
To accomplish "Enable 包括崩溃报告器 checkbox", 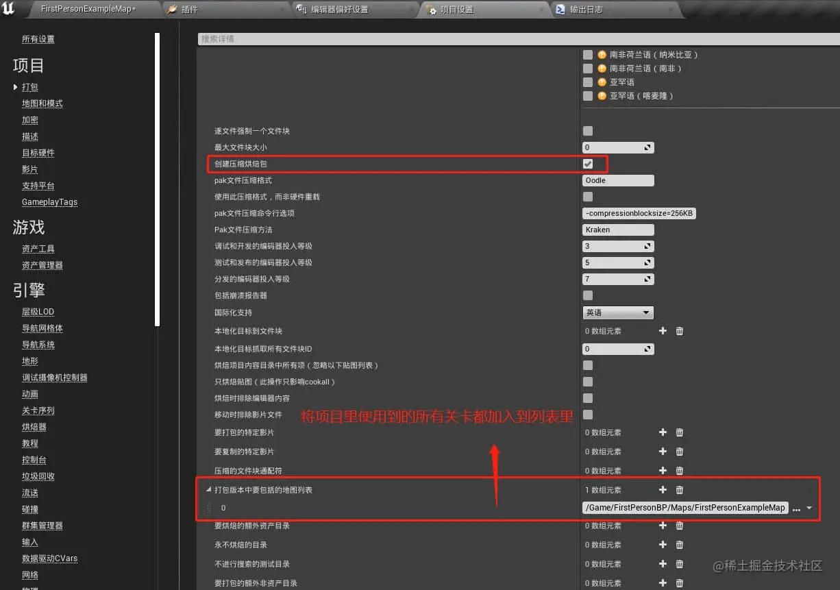I will [587, 295].
